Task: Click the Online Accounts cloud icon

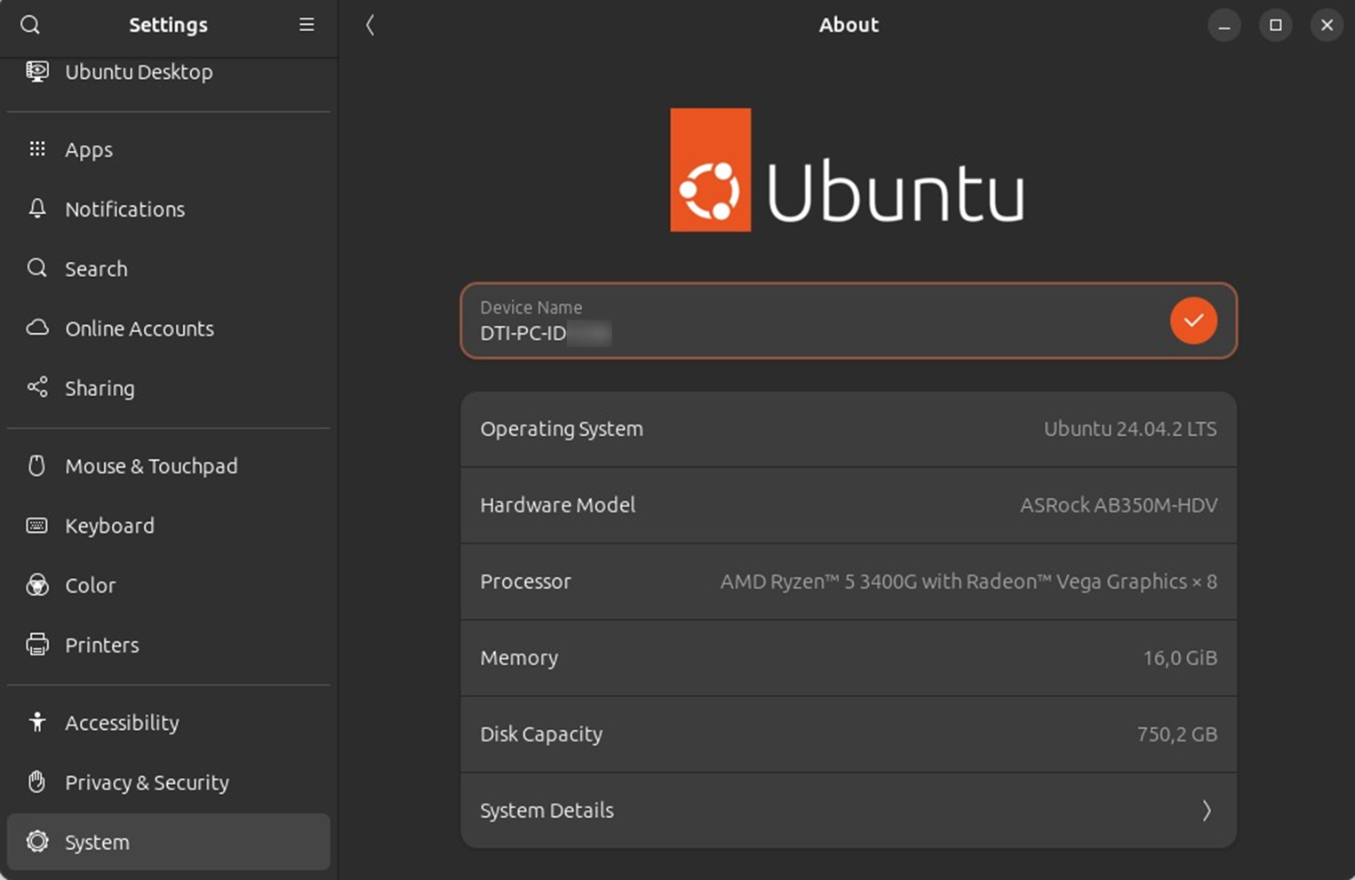Action: point(37,328)
